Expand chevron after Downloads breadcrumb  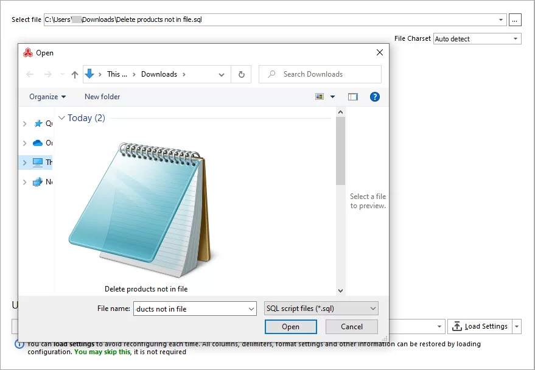pos(184,74)
